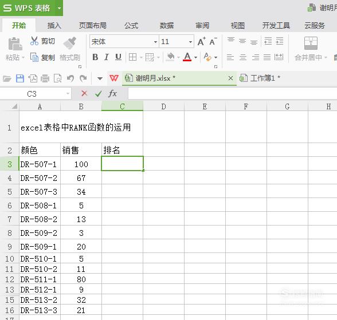This screenshot has height=320, width=337.
Task: Switch to the 审阅 tab
Action: tap(202, 26)
